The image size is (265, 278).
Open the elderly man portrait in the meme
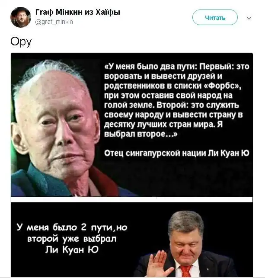pos(56,128)
